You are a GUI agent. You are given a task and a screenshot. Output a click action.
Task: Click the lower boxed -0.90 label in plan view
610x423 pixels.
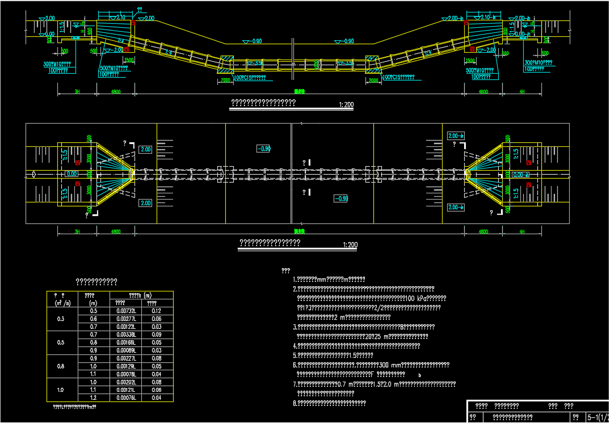click(341, 198)
